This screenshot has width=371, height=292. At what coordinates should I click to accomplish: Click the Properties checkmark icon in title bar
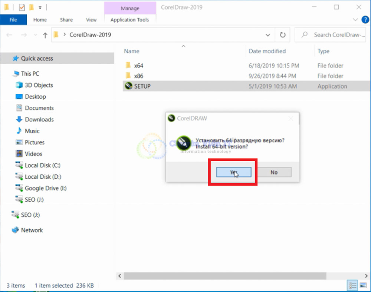point(22,7)
